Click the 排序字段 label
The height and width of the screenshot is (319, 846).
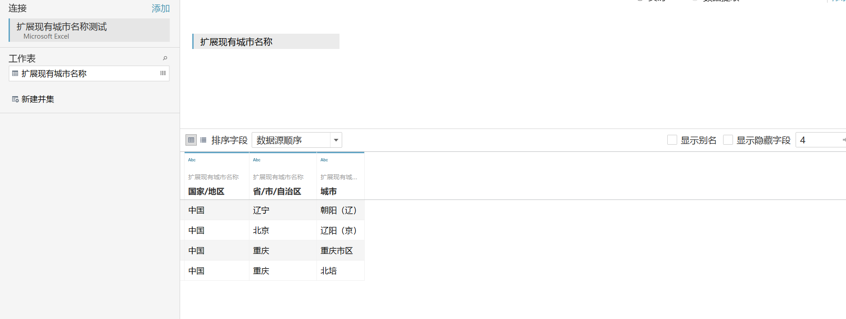(x=230, y=140)
